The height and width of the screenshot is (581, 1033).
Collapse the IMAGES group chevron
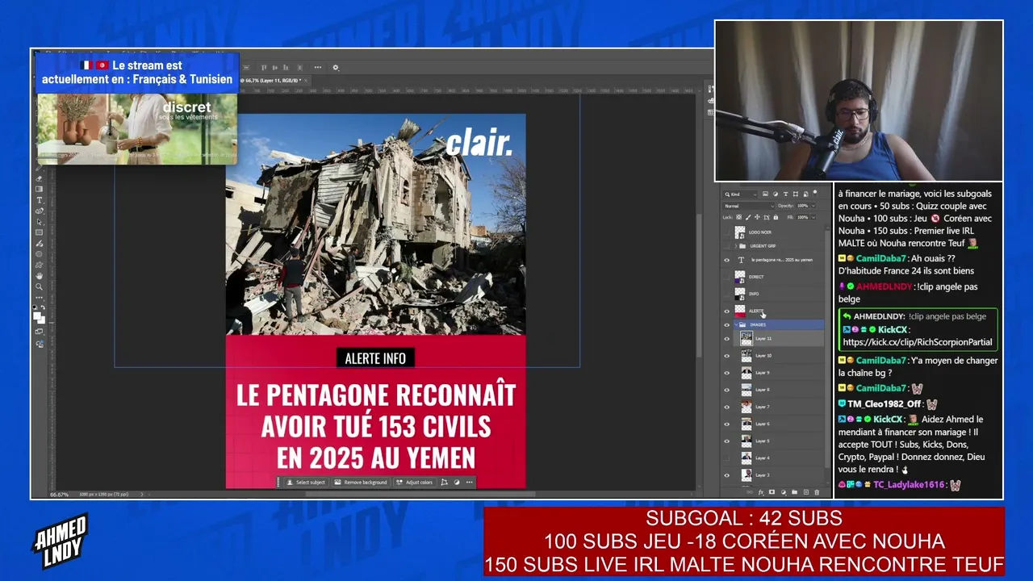pyautogui.click(x=734, y=324)
